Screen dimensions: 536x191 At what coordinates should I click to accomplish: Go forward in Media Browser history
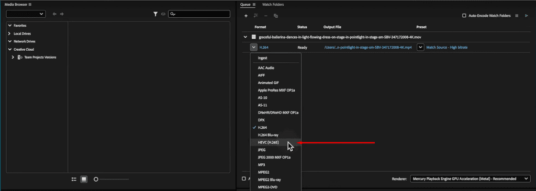click(62, 14)
